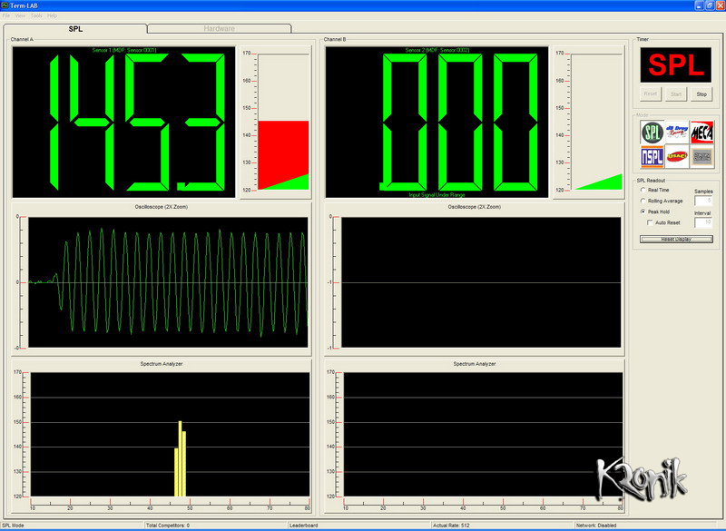Click the gray mode icon beside USACi
The width and height of the screenshot is (726, 531).
click(x=701, y=157)
